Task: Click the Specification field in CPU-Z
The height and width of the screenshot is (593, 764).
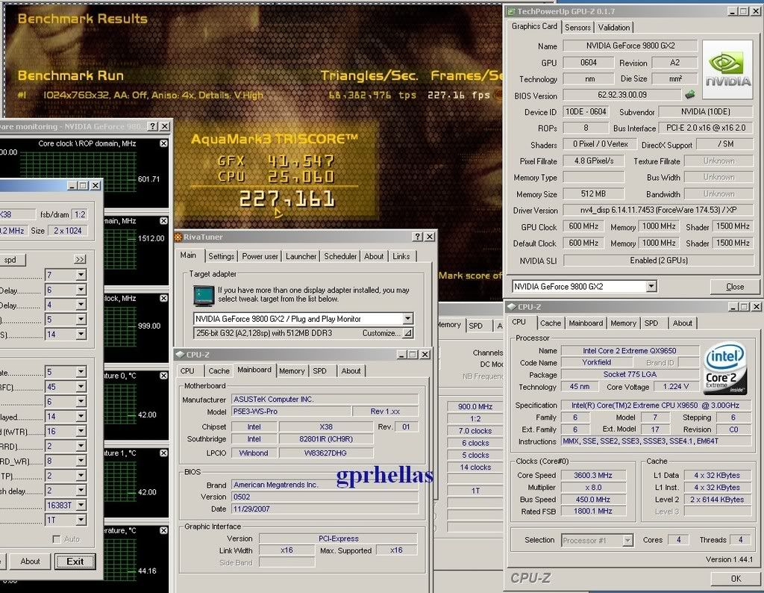Action: (x=655, y=406)
